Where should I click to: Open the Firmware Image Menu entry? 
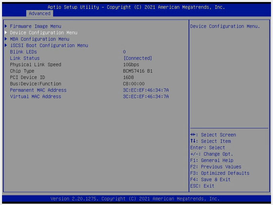click(35, 26)
